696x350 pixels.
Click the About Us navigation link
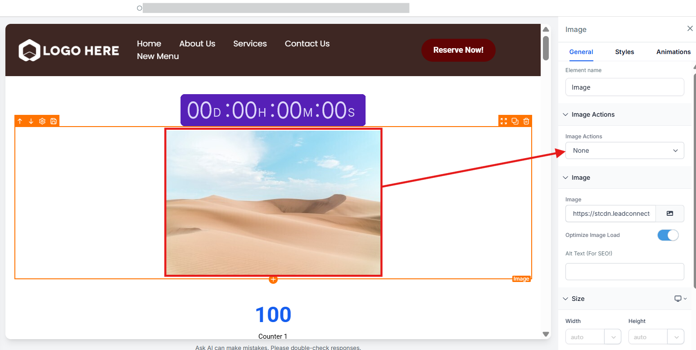click(x=197, y=44)
